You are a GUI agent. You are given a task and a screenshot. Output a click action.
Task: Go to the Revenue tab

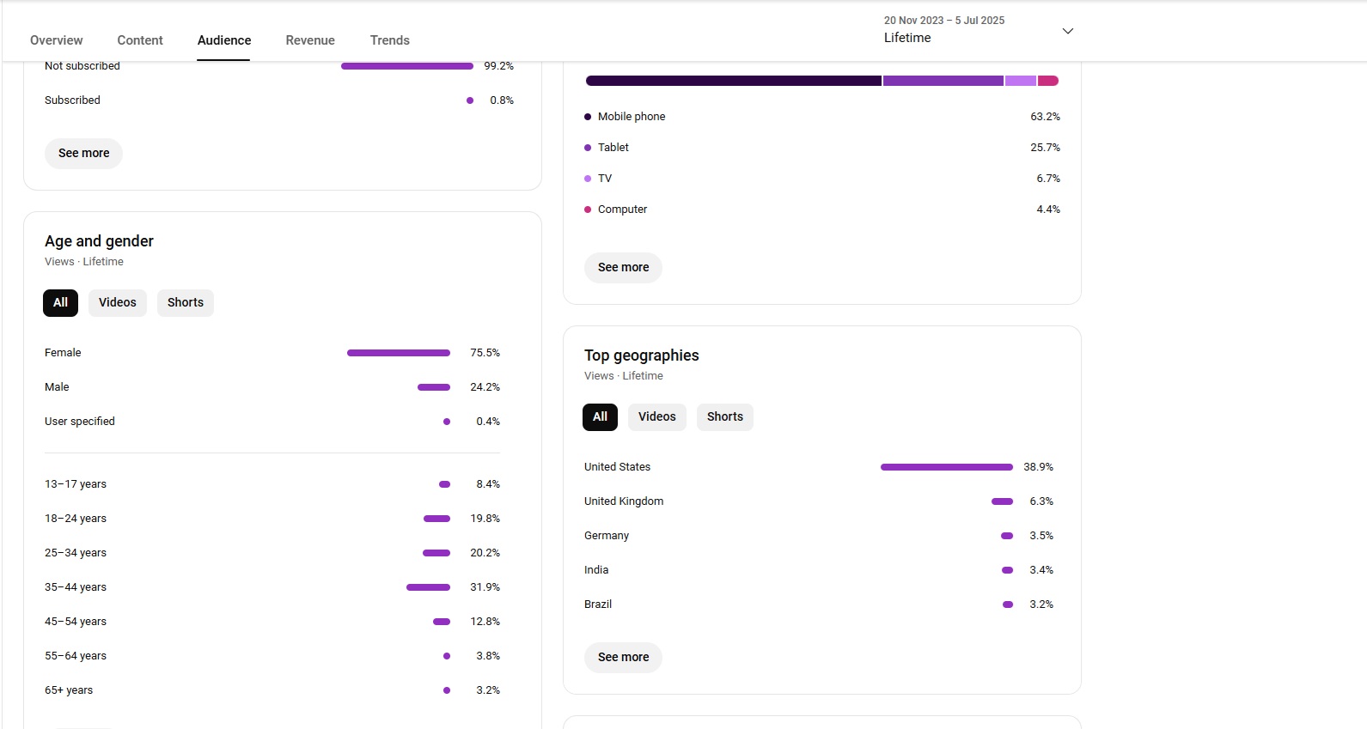click(x=310, y=40)
